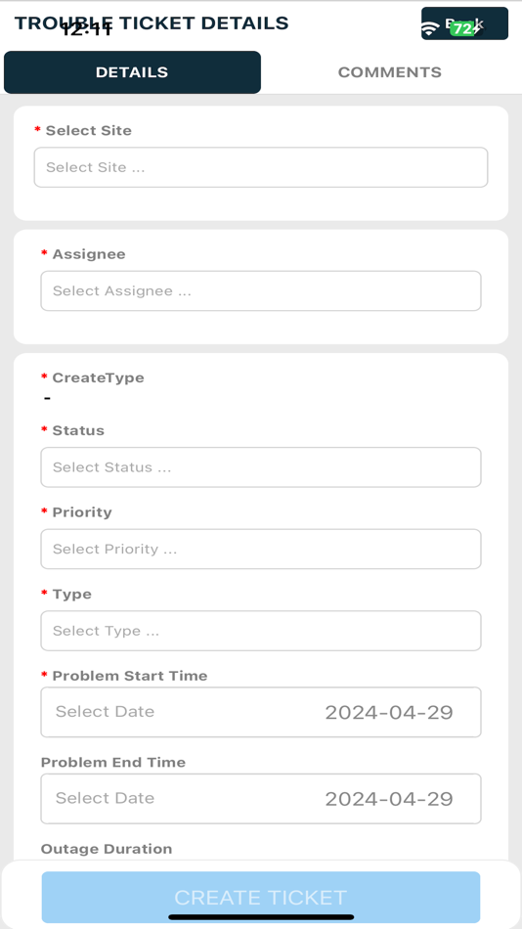Tap the 2024-04-29 Problem End date value
The width and height of the screenshot is (522, 929).
coord(389,799)
